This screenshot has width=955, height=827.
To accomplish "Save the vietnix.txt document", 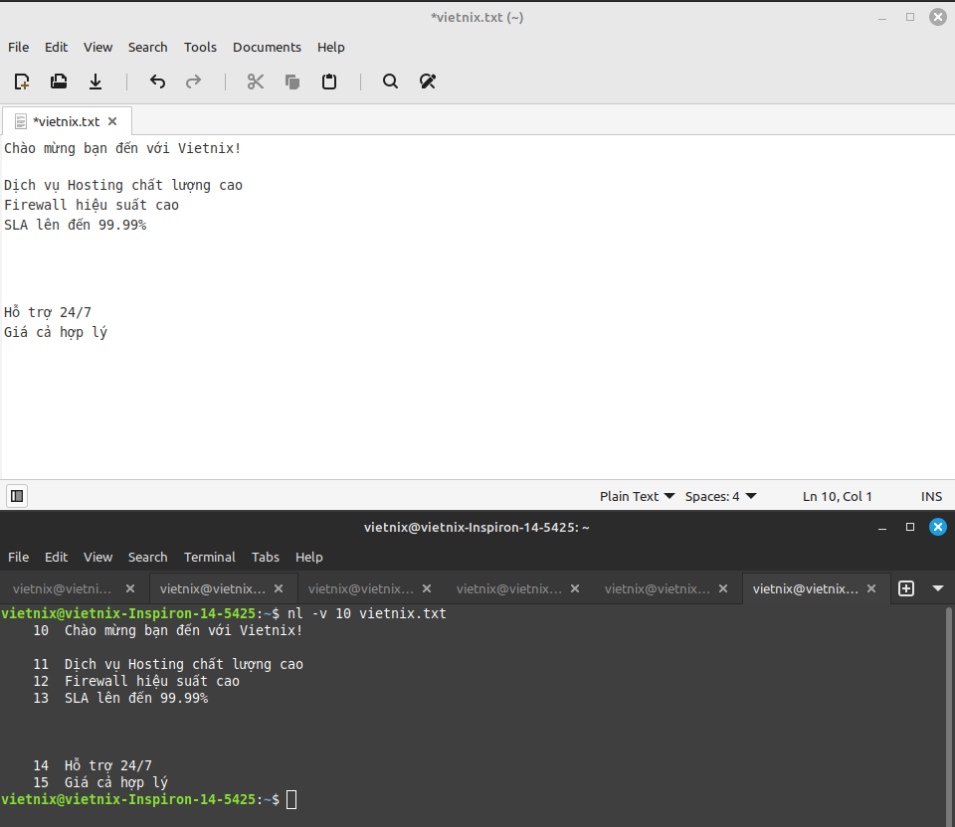I will pos(95,82).
